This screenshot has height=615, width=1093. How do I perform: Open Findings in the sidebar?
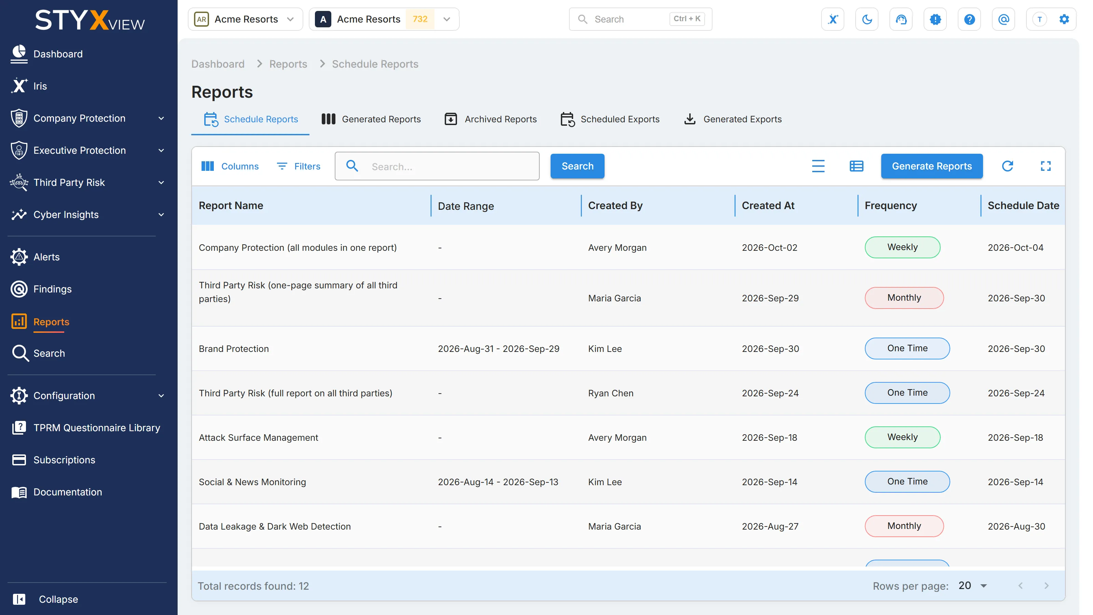pyautogui.click(x=52, y=289)
